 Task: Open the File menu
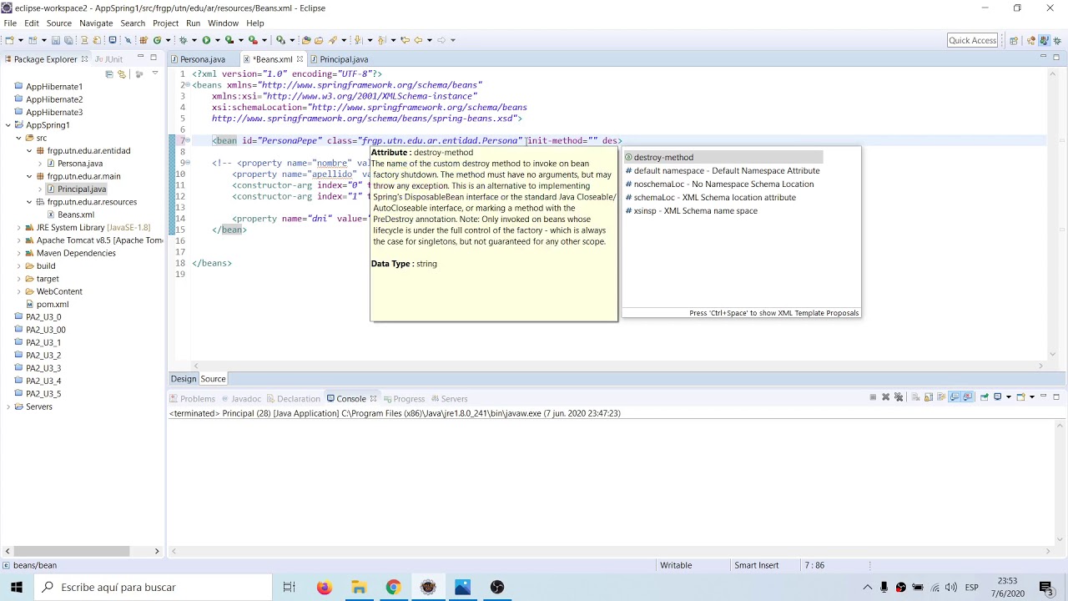(x=10, y=23)
